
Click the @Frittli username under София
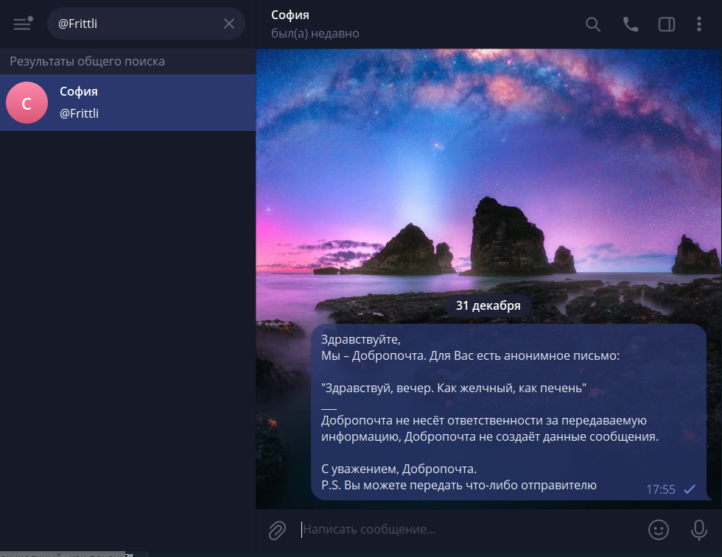(x=80, y=113)
